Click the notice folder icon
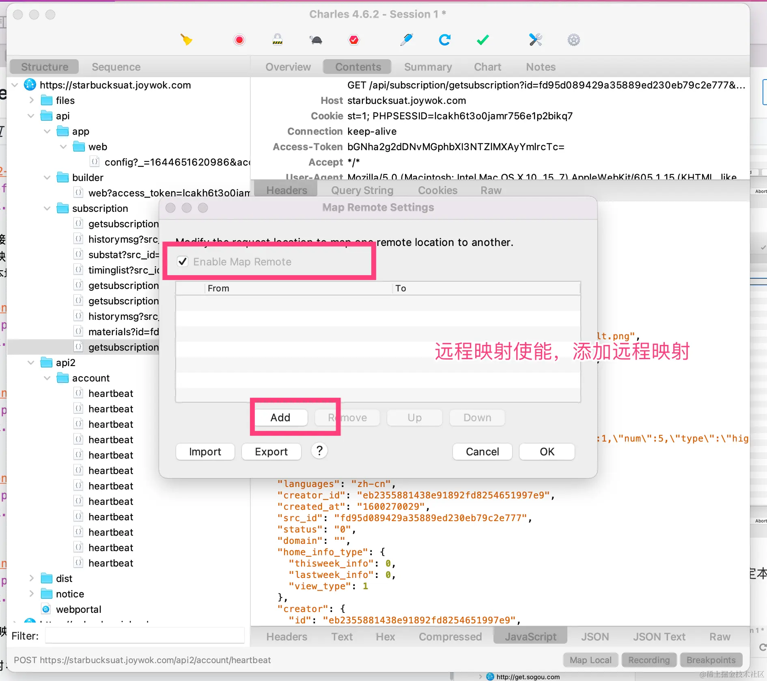 (47, 594)
